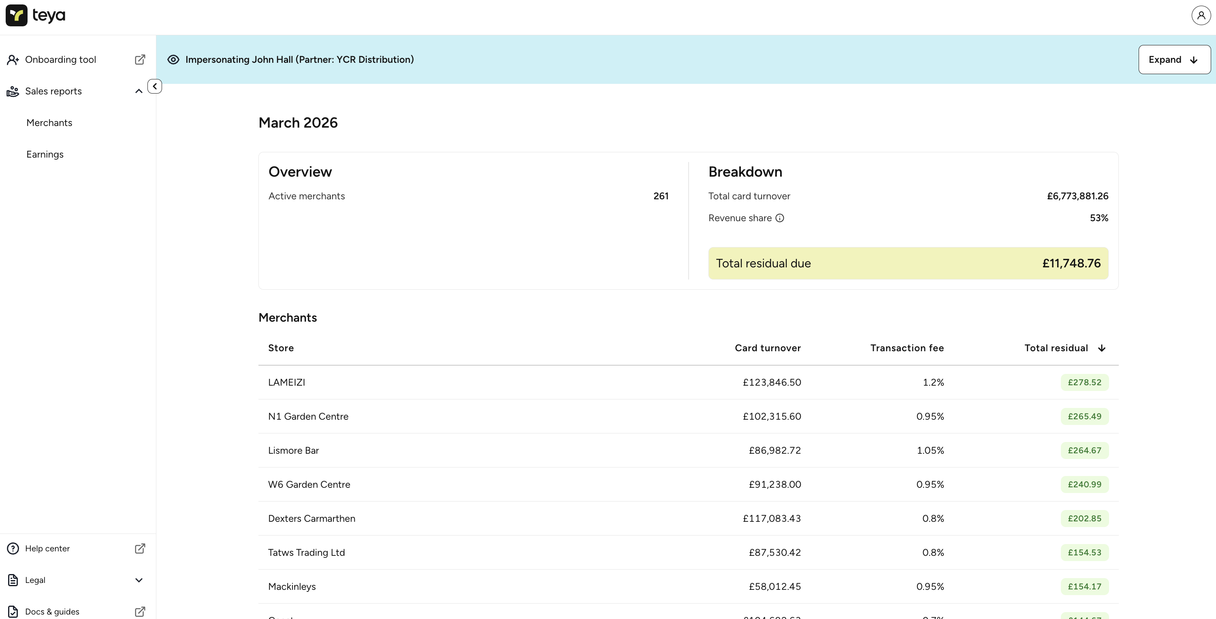Select the LAMEIZI merchant row
Image resolution: width=1216 pixels, height=619 pixels.
(688, 382)
